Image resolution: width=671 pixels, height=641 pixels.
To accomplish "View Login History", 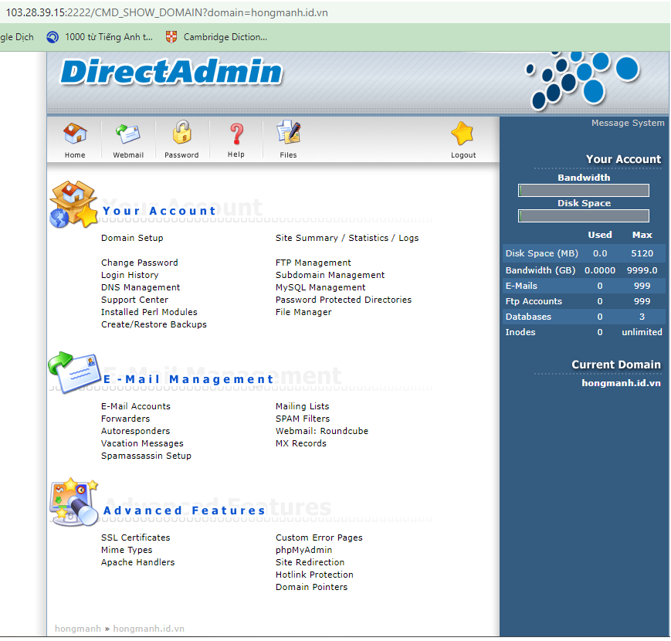I will tap(130, 275).
